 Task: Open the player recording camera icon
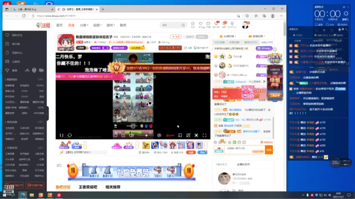[x=115, y=135]
